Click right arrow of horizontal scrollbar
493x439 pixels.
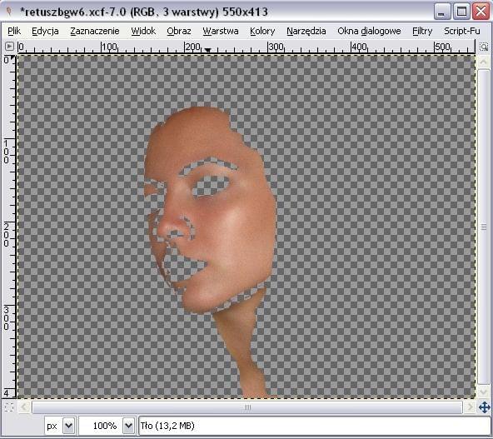pos(470,407)
